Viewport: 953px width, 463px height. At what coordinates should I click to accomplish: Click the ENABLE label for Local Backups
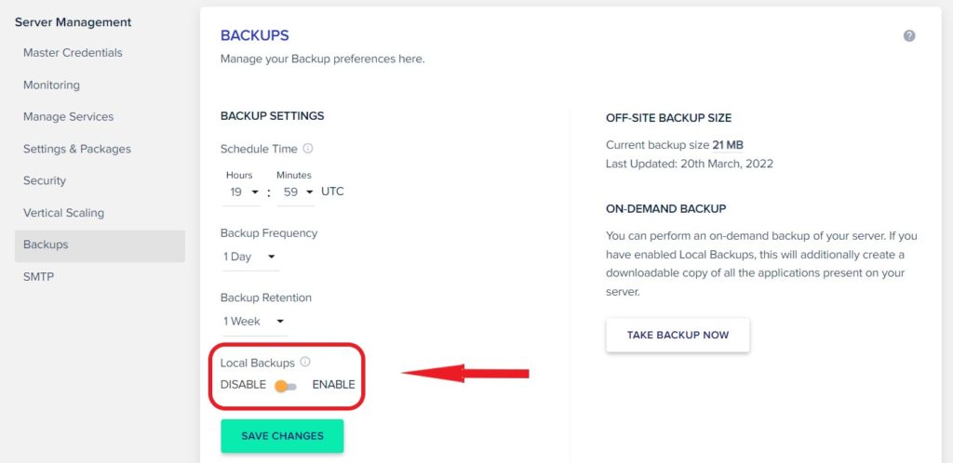coord(333,385)
